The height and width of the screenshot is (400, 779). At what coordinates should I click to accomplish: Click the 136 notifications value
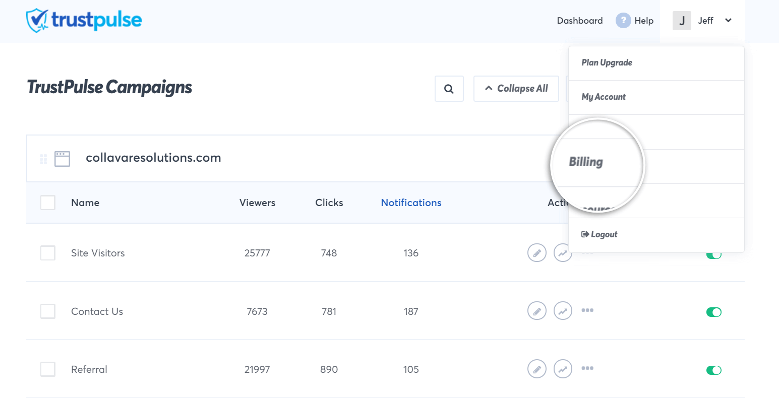click(411, 253)
